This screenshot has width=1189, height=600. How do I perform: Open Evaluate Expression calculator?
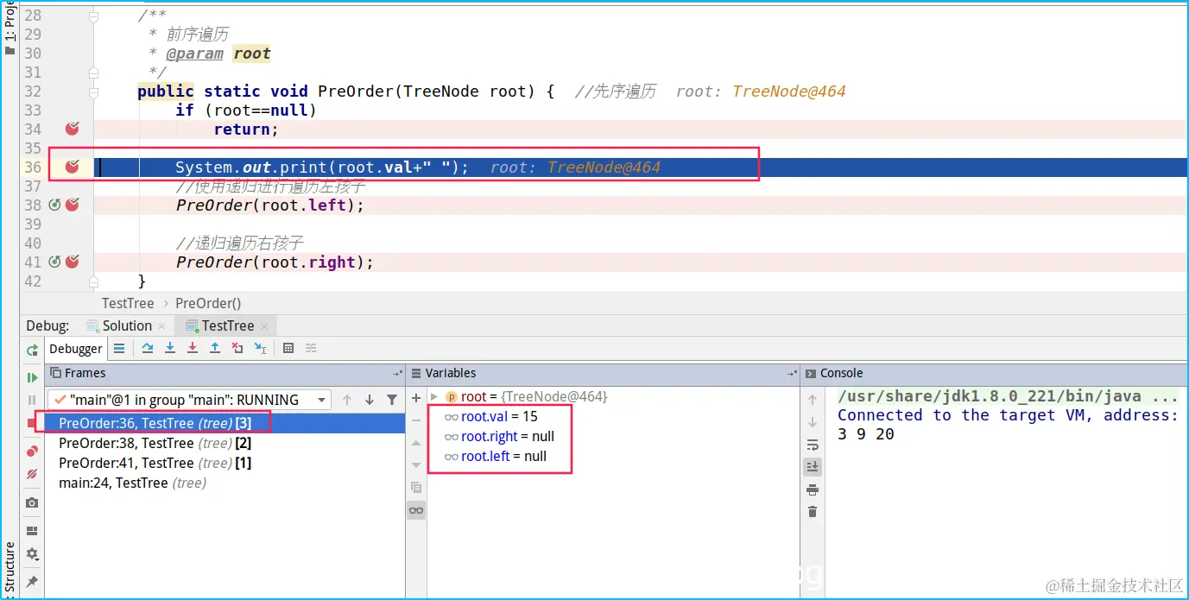click(x=288, y=348)
